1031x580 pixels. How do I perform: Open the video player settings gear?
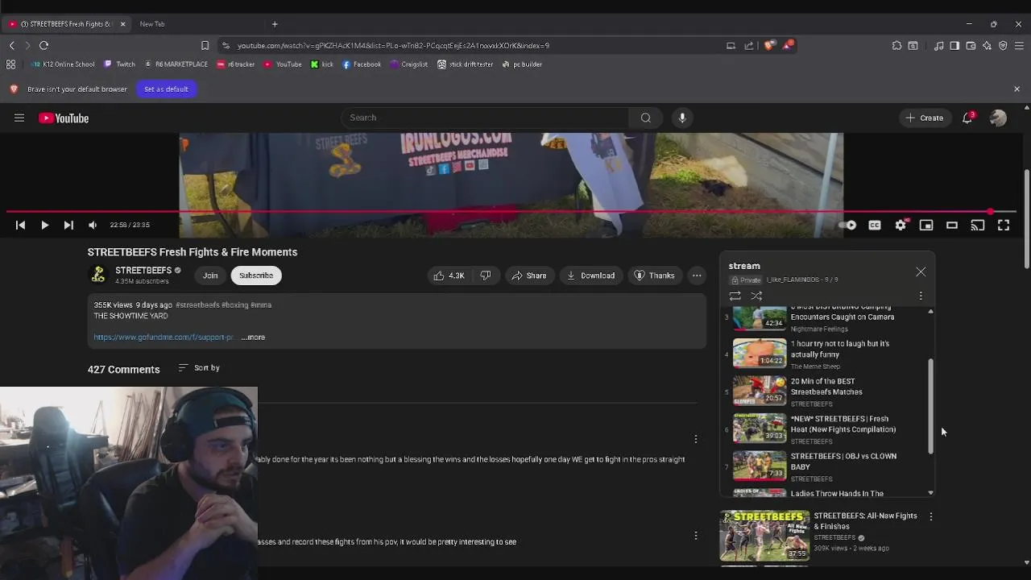tap(901, 226)
